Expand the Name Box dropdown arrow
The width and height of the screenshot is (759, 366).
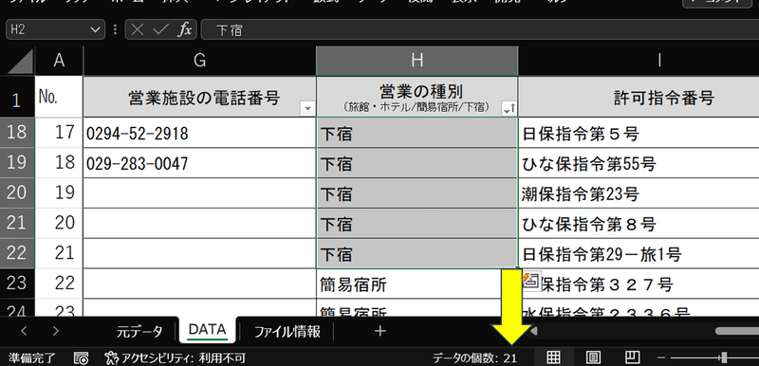point(94,30)
